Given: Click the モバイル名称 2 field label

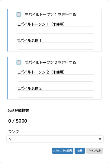Looking at the screenshot, I should [x=29, y=88].
